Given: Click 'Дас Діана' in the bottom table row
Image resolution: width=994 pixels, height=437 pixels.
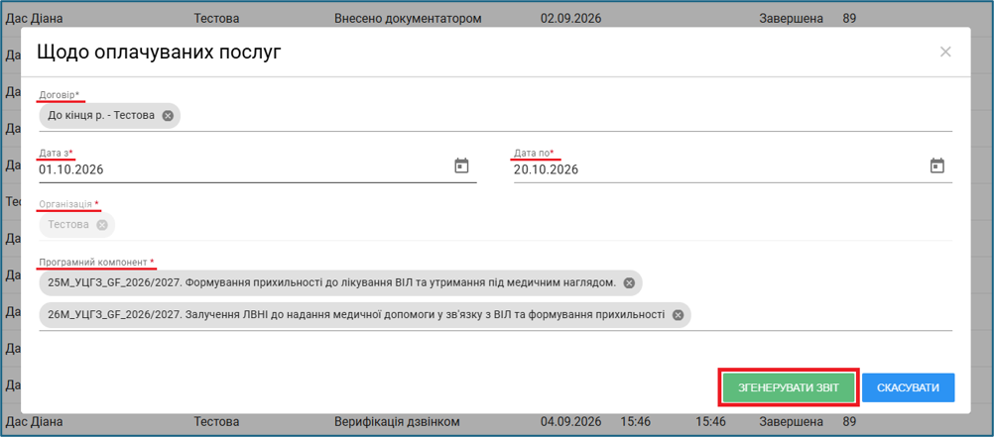Looking at the screenshot, I should 35,421.
